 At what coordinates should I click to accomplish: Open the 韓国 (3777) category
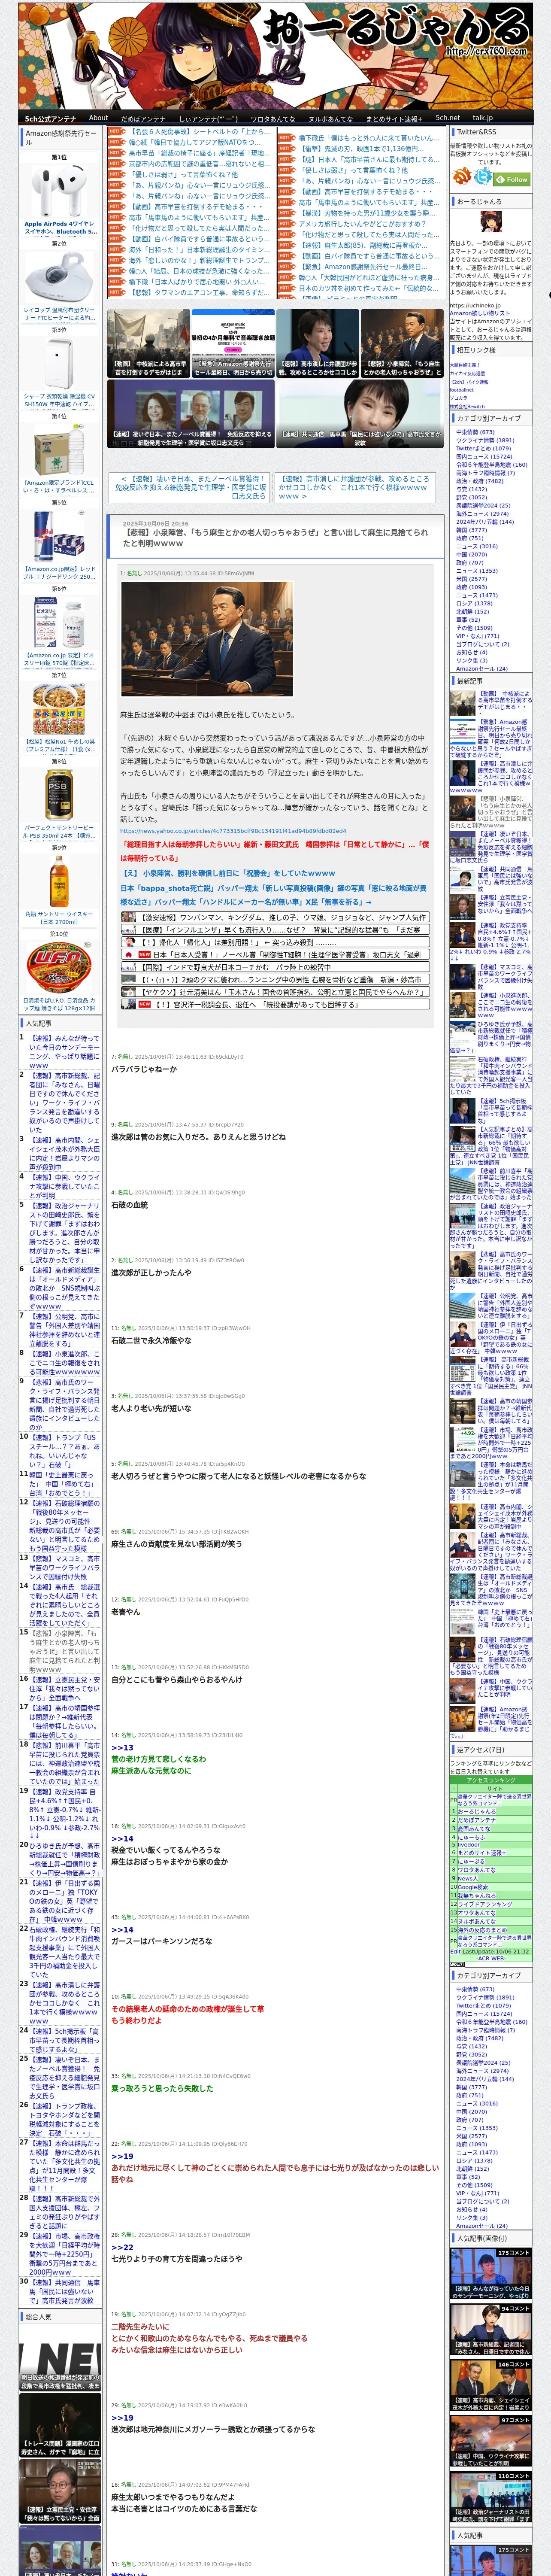[471, 530]
